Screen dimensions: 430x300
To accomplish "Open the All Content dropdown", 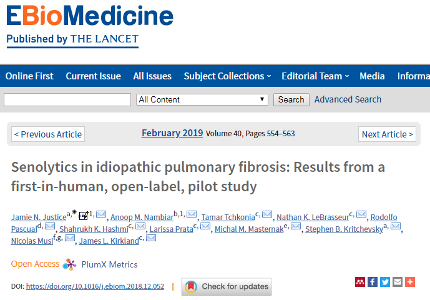I will [x=202, y=99].
